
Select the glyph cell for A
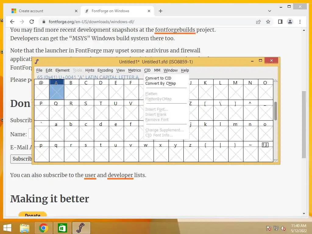click(56, 89)
